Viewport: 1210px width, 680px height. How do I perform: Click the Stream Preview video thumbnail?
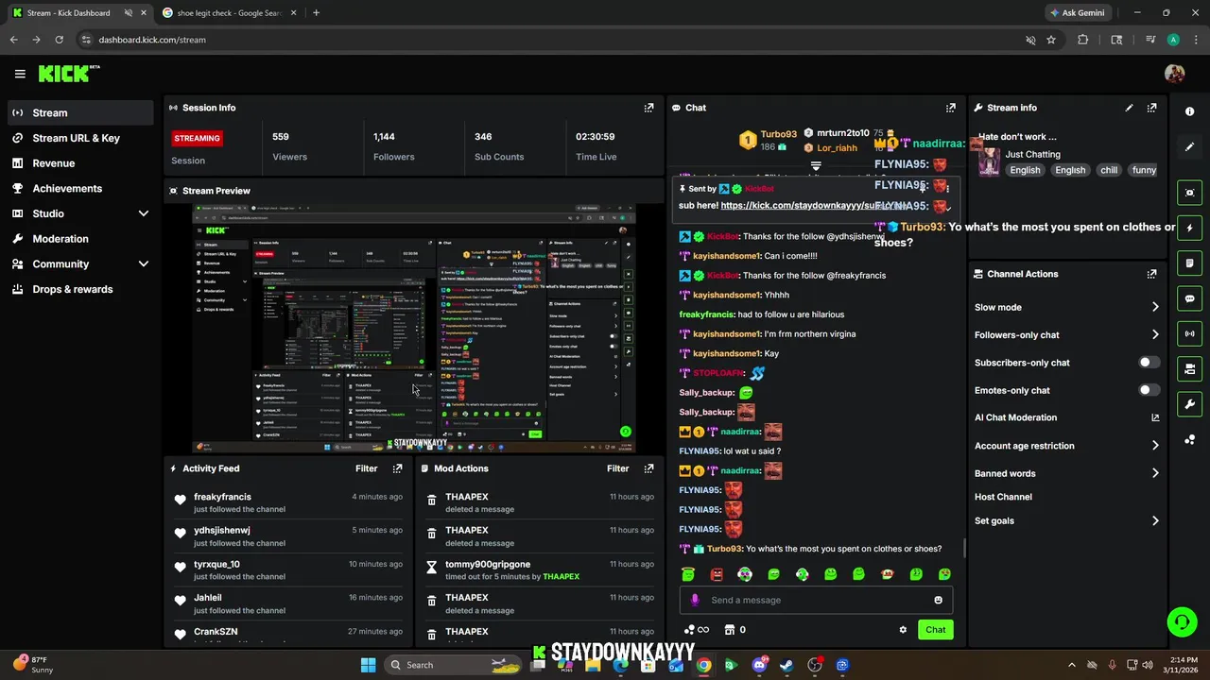(x=413, y=329)
